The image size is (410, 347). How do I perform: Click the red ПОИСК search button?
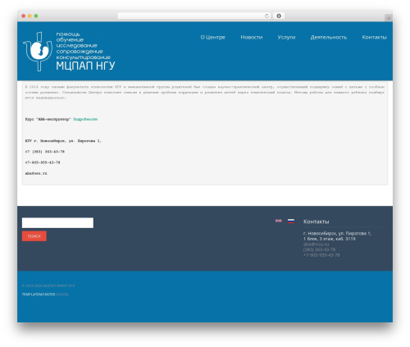pos(34,236)
